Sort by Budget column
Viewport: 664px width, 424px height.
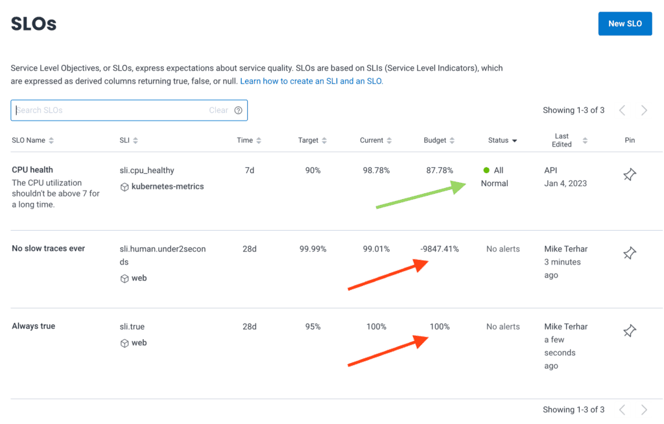pyautogui.click(x=439, y=141)
